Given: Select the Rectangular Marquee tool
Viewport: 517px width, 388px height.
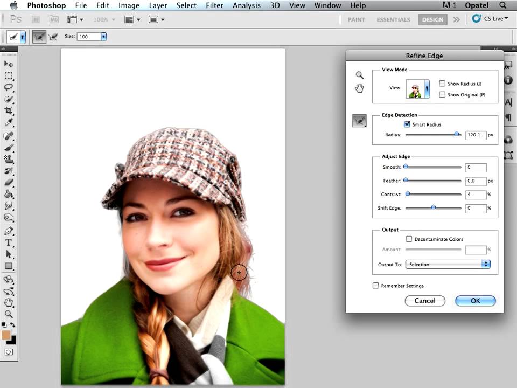Looking at the screenshot, I should coord(9,76).
